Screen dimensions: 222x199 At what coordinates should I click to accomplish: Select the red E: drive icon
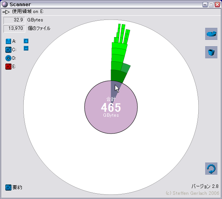pyautogui.click(x=8, y=67)
